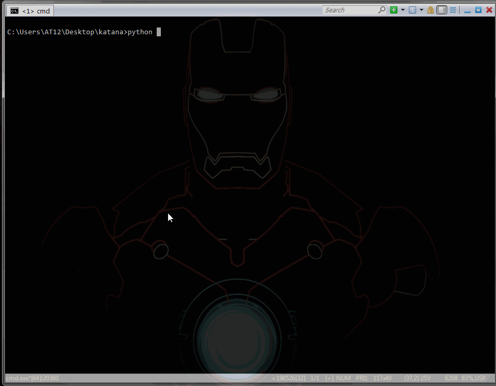Screen dimensions: 496x386
Task: Click the status bar resize grip
Action: click(x=491, y=378)
